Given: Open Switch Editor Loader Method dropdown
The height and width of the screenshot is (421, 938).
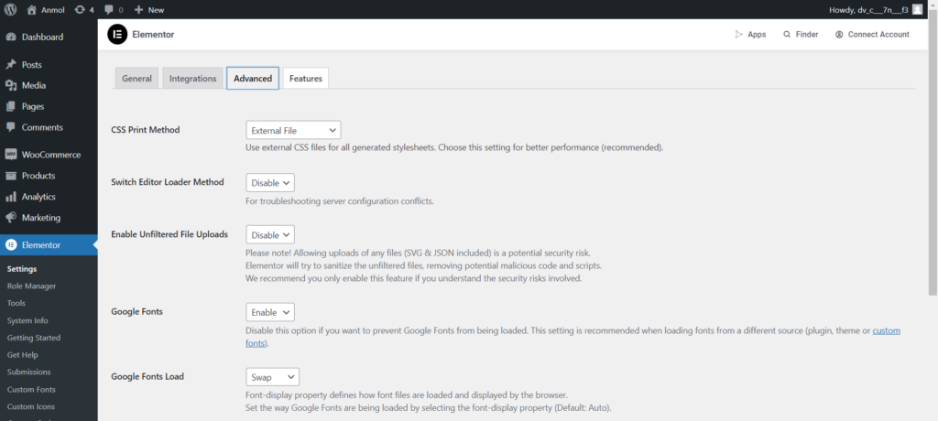Looking at the screenshot, I should click(270, 182).
